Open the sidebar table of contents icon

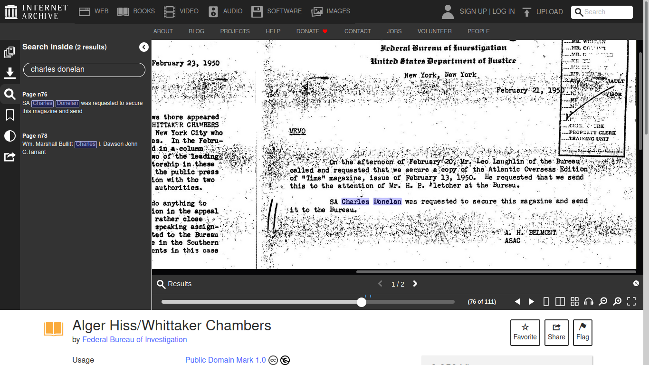pyautogui.click(x=10, y=52)
